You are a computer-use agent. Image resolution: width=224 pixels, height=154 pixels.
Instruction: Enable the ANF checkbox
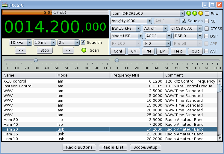coord(207,51)
